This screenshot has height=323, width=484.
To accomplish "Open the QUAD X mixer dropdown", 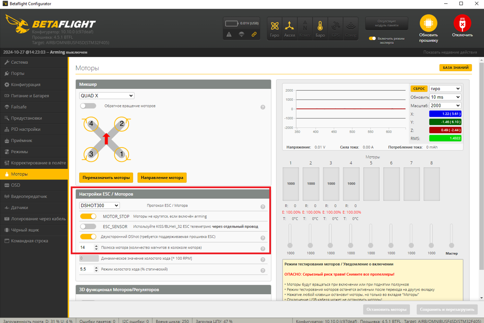I will 107,96.
